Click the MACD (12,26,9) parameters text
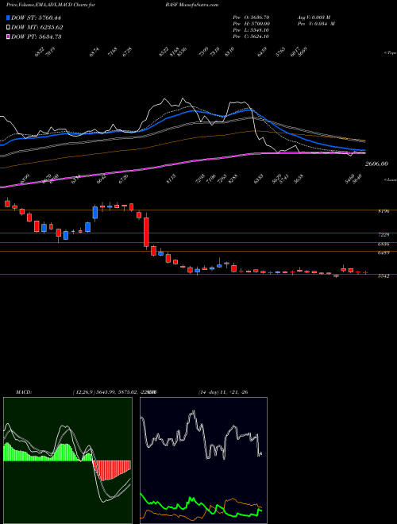 (114, 392)
